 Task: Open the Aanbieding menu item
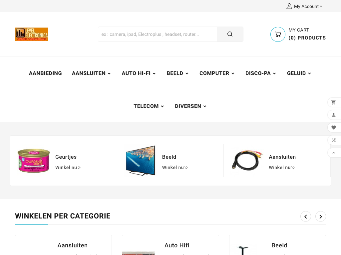[45, 73]
